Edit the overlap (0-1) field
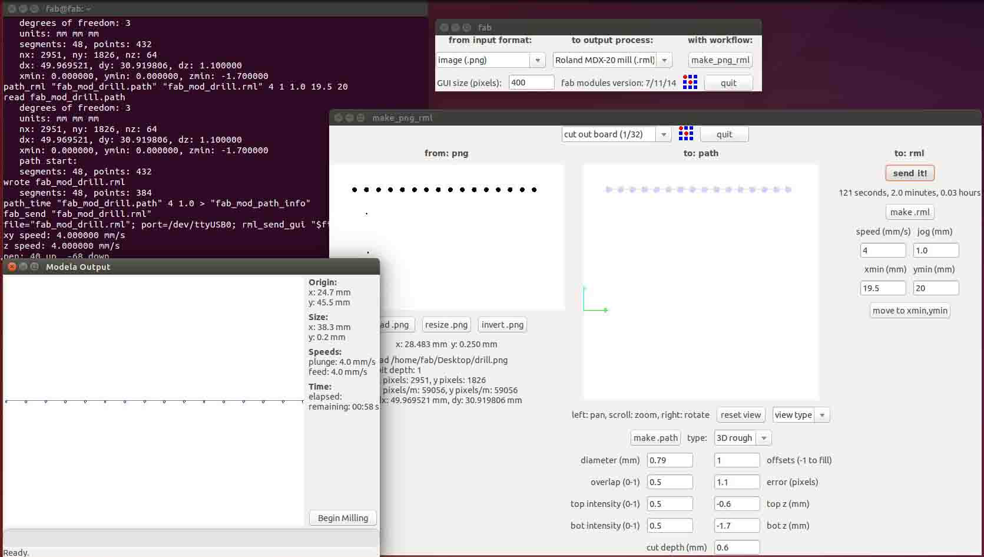This screenshot has height=557, width=984. (x=670, y=482)
